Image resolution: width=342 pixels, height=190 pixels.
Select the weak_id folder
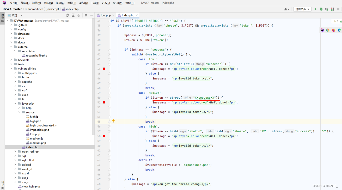point(27,169)
